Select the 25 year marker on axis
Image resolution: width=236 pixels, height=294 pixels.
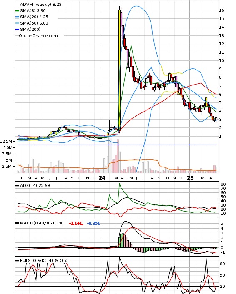(x=190, y=178)
